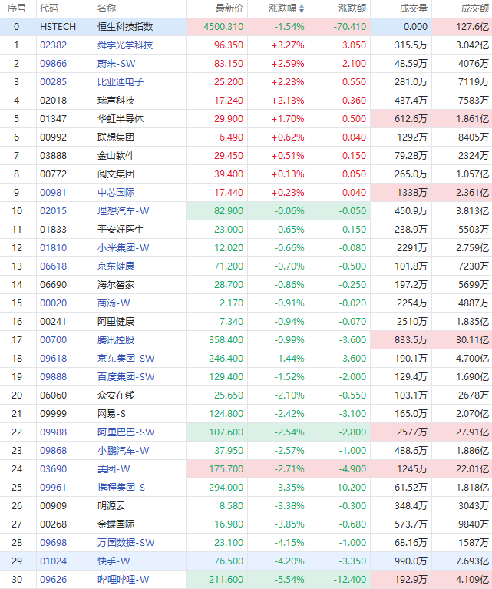This screenshot has height=589, width=492.
Task: Open stock code 09626
Action: (53, 579)
